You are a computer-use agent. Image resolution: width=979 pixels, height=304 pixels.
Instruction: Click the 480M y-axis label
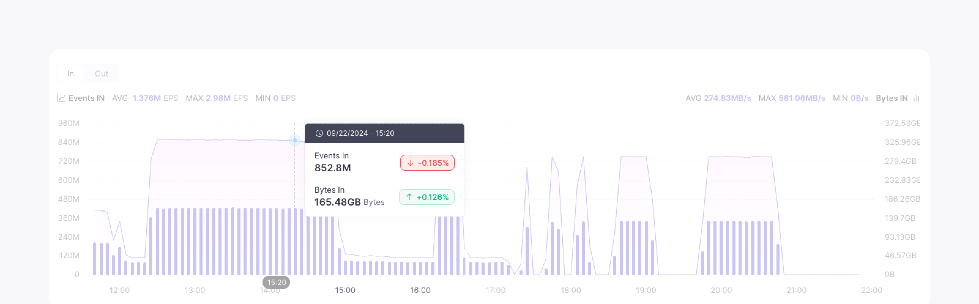pyautogui.click(x=69, y=199)
